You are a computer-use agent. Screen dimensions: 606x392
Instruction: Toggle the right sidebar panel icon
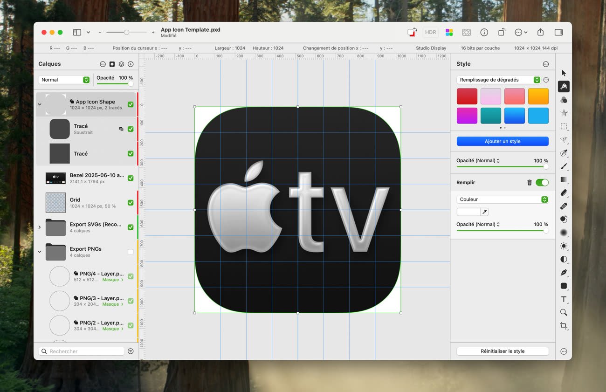pos(558,32)
